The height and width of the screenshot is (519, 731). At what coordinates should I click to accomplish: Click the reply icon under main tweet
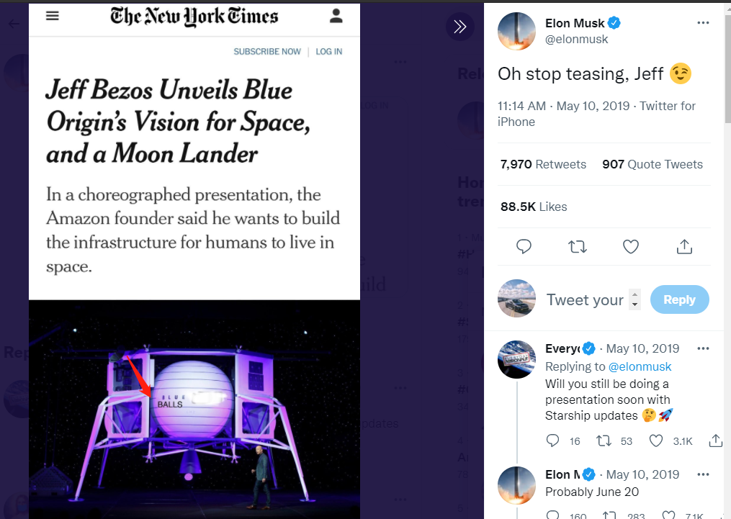tap(524, 247)
